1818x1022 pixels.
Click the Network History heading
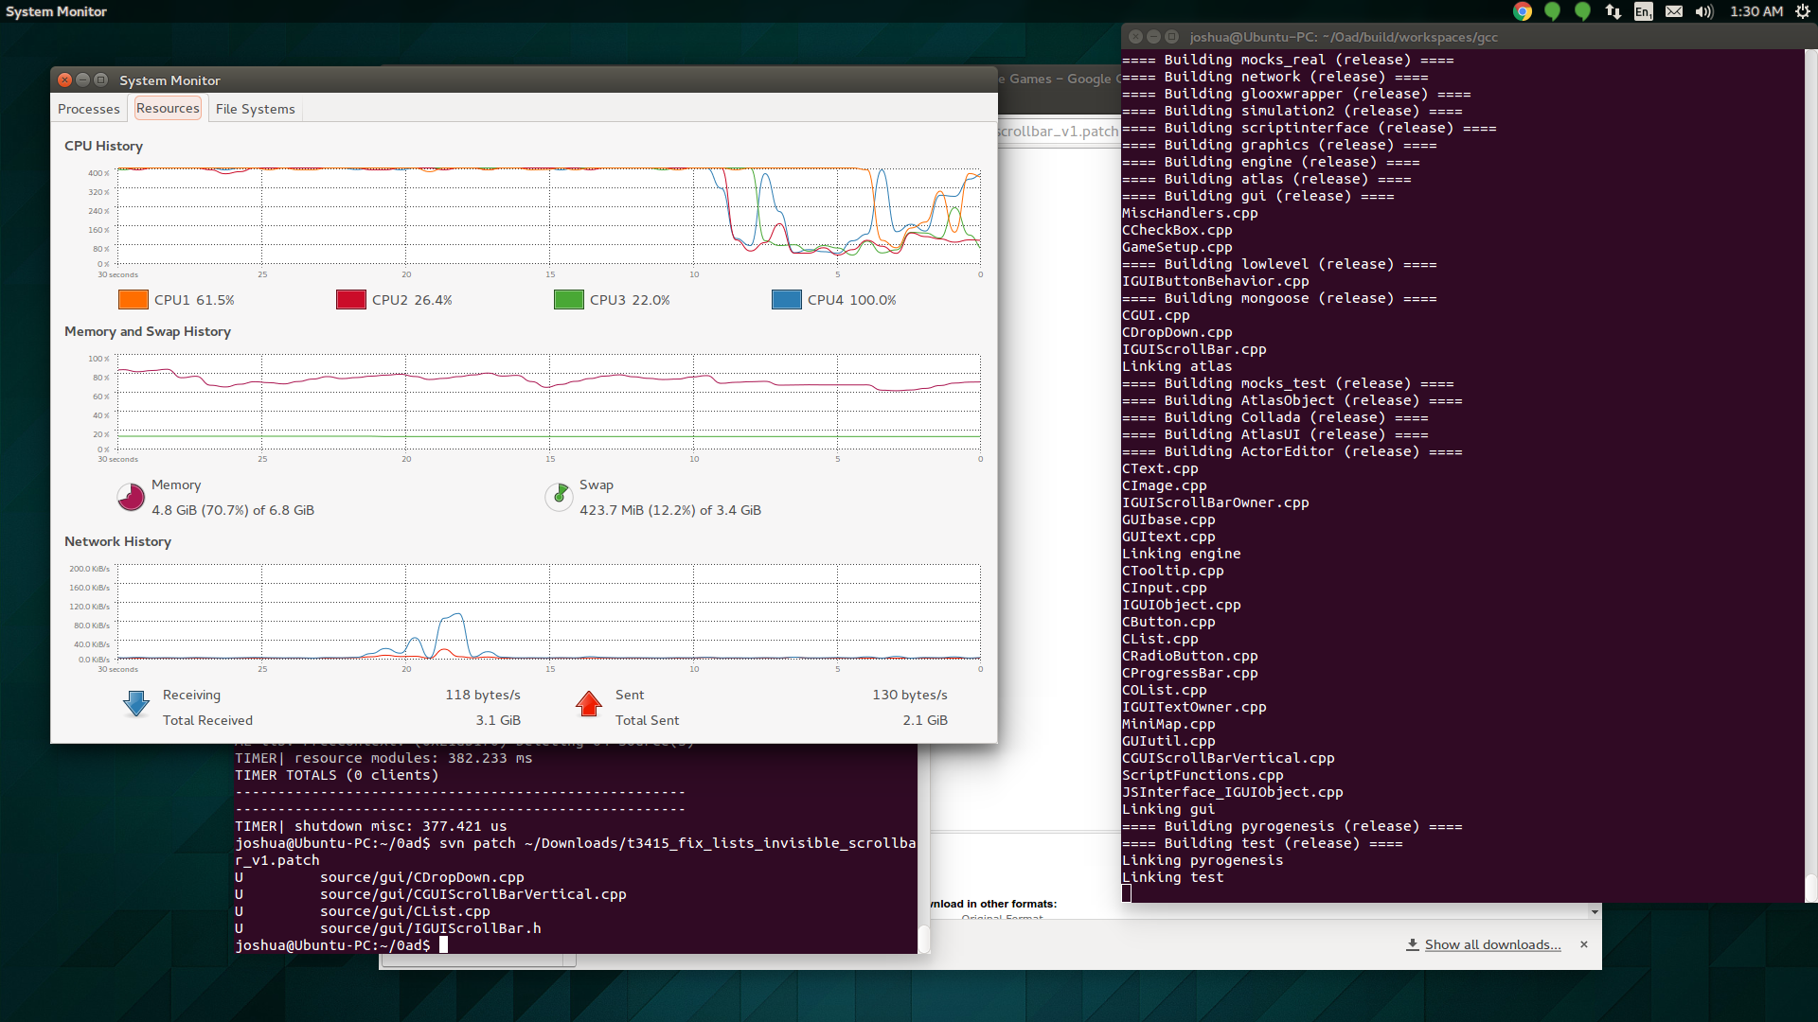pyautogui.click(x=117, y=541)
